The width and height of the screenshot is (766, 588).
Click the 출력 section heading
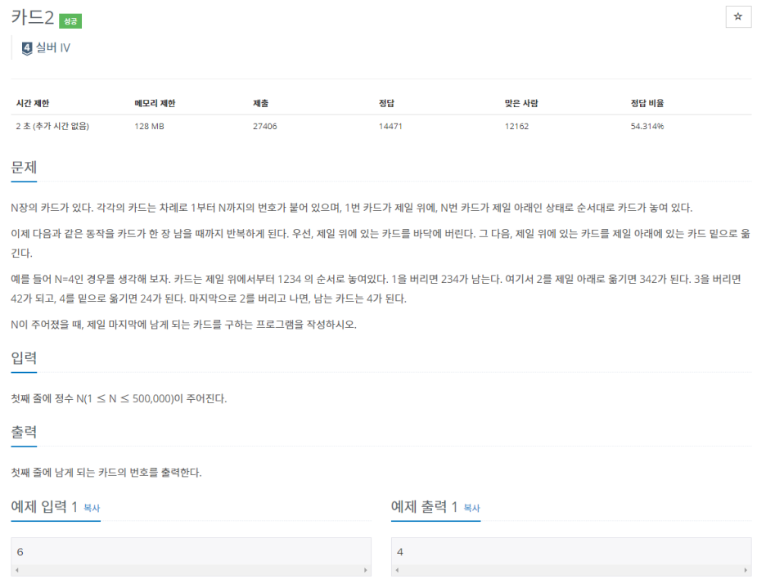tap(24, 432)
